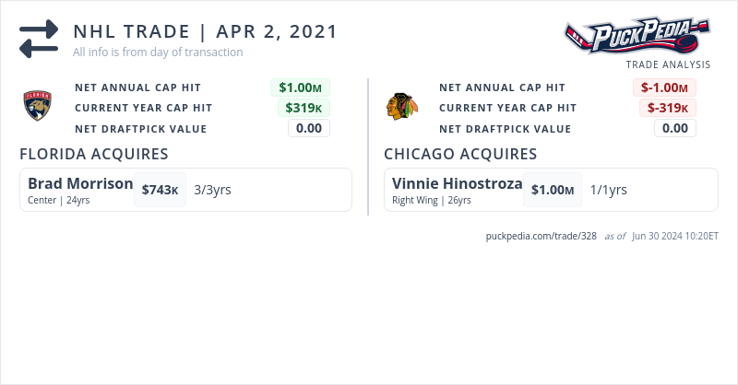
Task: Click Florida's $1.00M net annual cap hit
Action: (x=300, y=87)
